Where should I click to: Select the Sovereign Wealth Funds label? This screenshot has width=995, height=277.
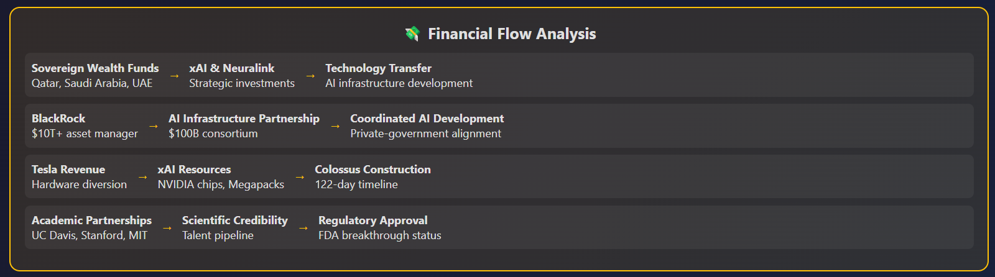tap(95, 68)
